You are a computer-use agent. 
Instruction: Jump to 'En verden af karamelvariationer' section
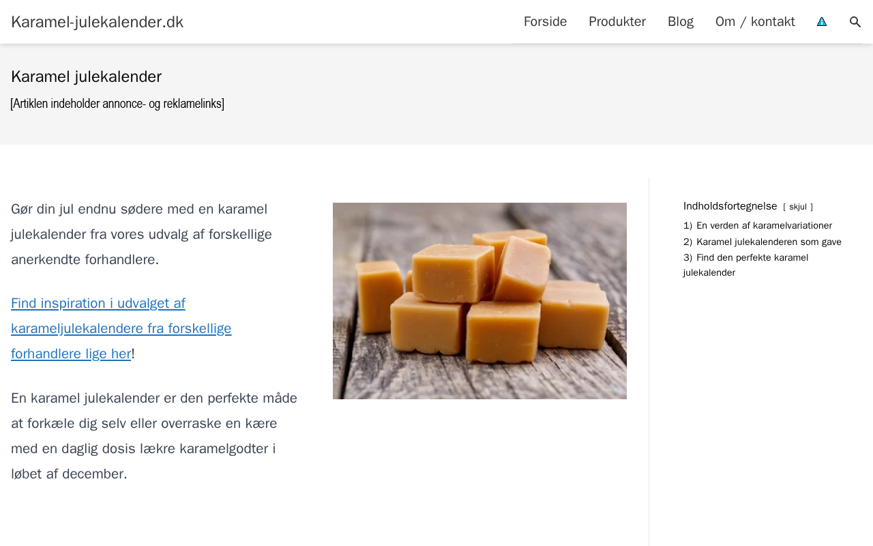click(764, 226)
